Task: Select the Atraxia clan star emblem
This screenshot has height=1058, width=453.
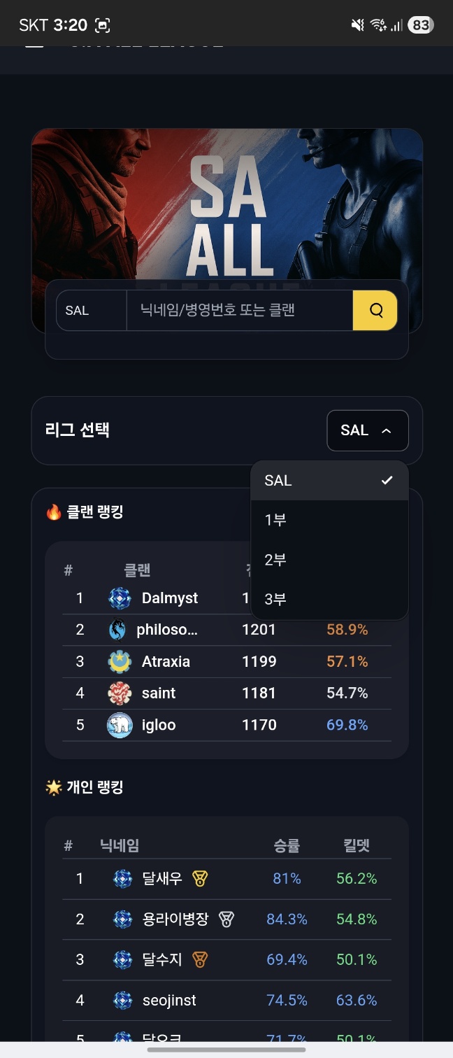Action: [x=120, y=661]
